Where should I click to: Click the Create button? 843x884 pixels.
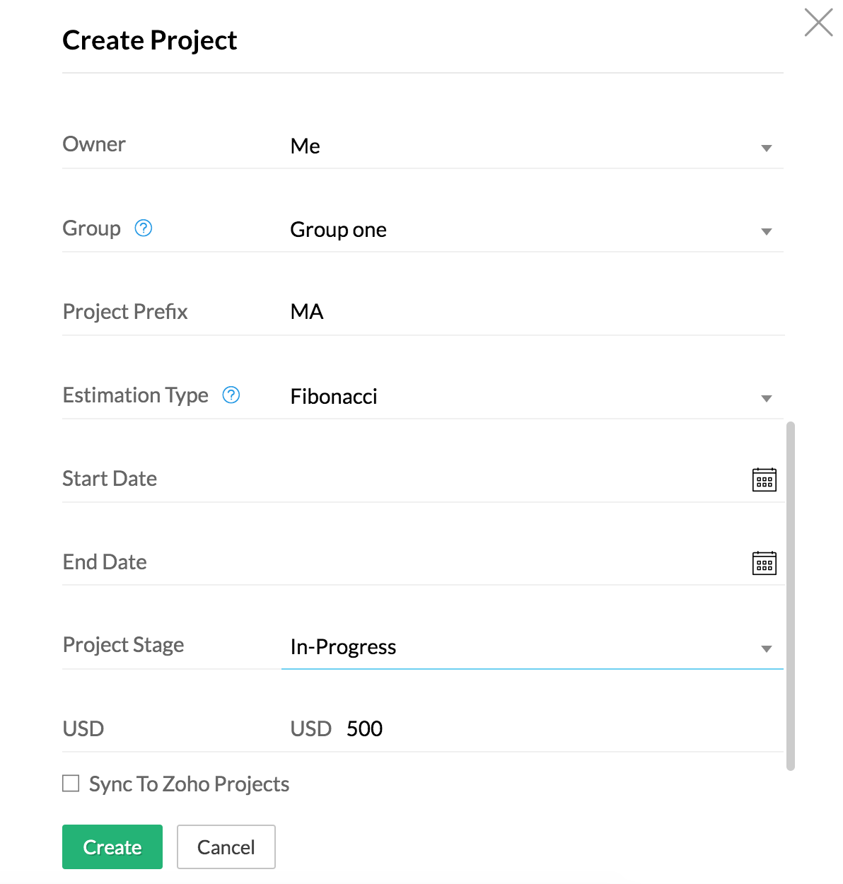pyautogui.click(x=112, y=847)
